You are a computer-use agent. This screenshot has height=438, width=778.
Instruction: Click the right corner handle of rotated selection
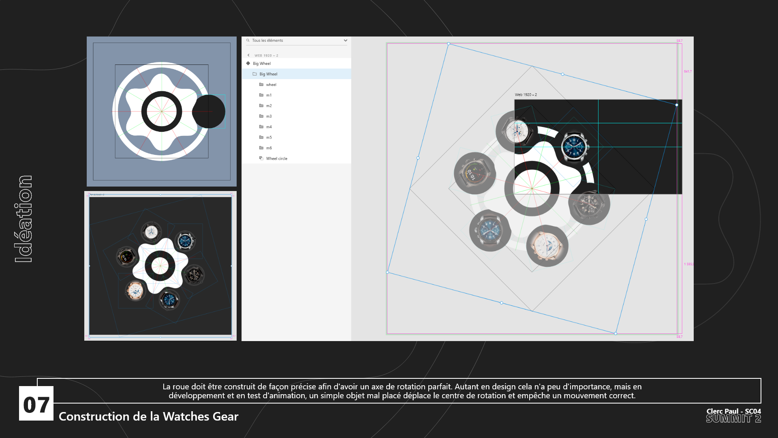pyautogui.click(x=677, y=105)
